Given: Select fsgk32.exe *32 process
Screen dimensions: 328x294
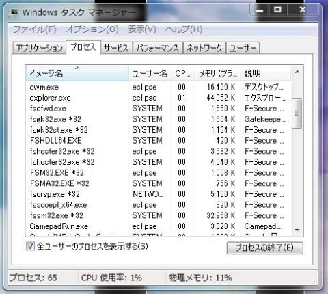Looking at the screenshot, I should point(158,119).
